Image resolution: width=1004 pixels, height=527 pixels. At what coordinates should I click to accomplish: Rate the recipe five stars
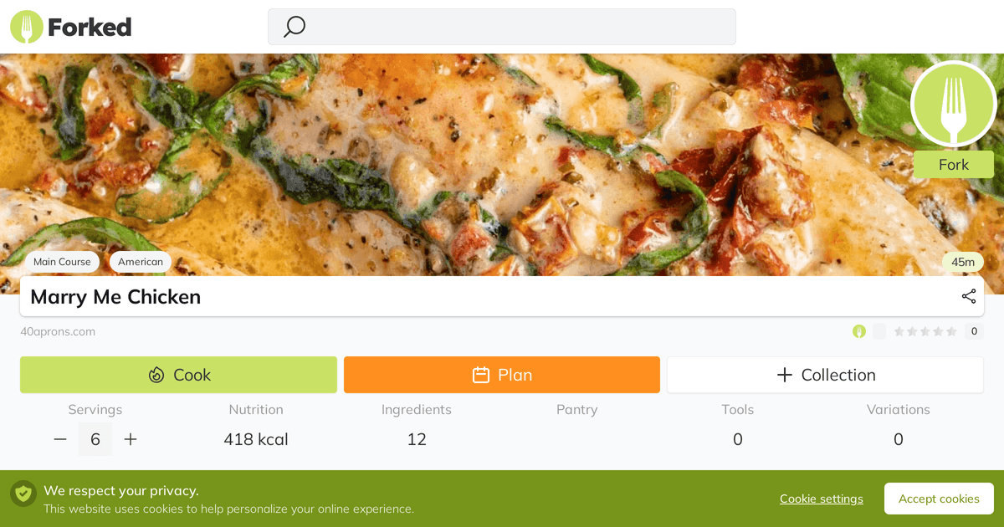(x=951, y=331)
